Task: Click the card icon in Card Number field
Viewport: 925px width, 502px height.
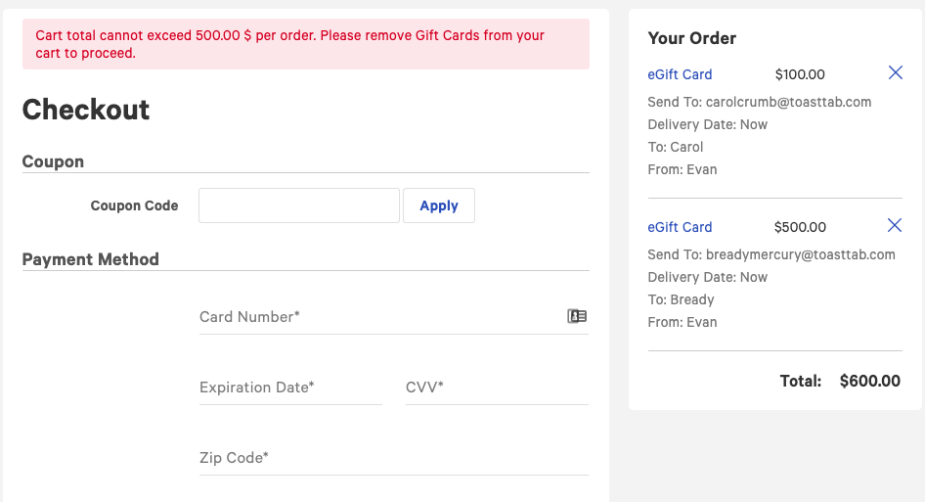Action: click(x=577, y=316)
